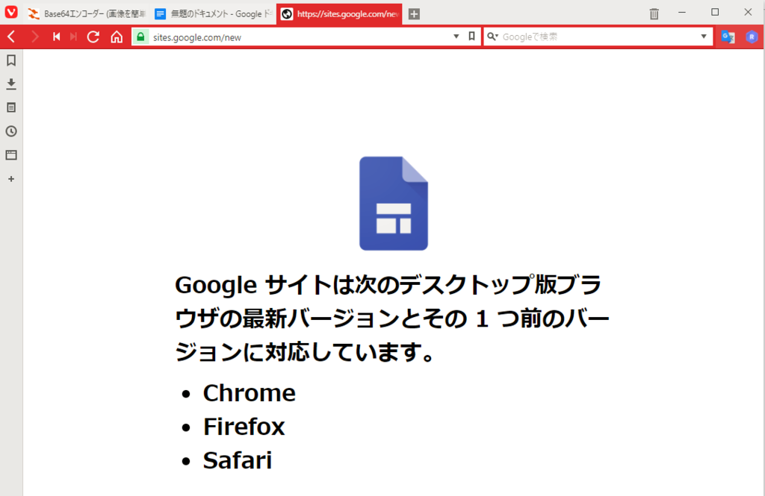Screen dimensions: 765x496
Task: Switch to the 無題のドキュメント Google Docs tab
Action: coord(213,13)
